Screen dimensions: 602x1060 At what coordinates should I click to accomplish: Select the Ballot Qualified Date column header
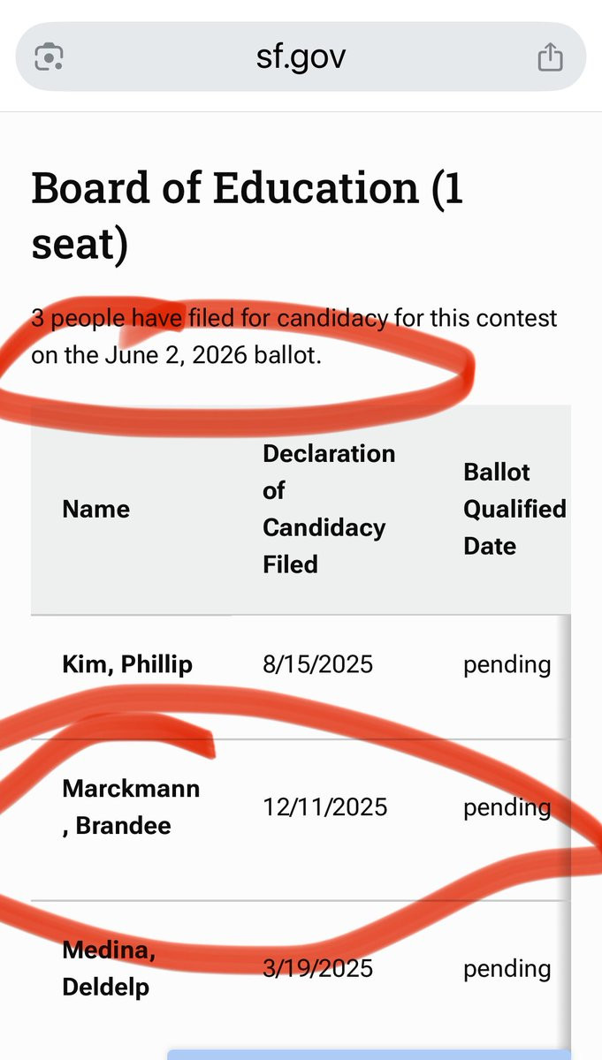coord(514,509)
